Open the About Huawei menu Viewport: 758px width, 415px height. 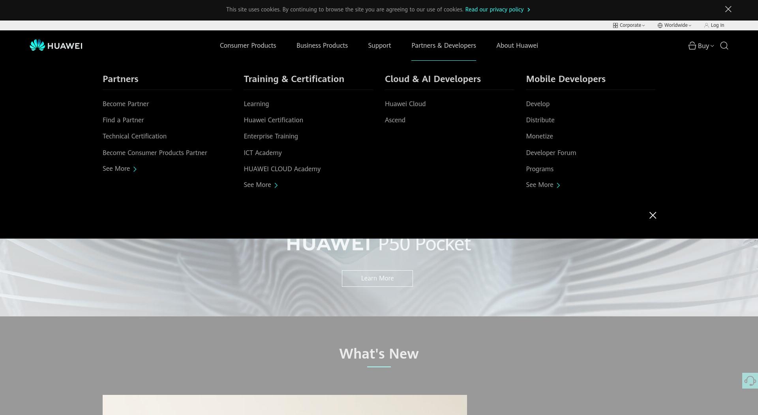pos(517,45)
